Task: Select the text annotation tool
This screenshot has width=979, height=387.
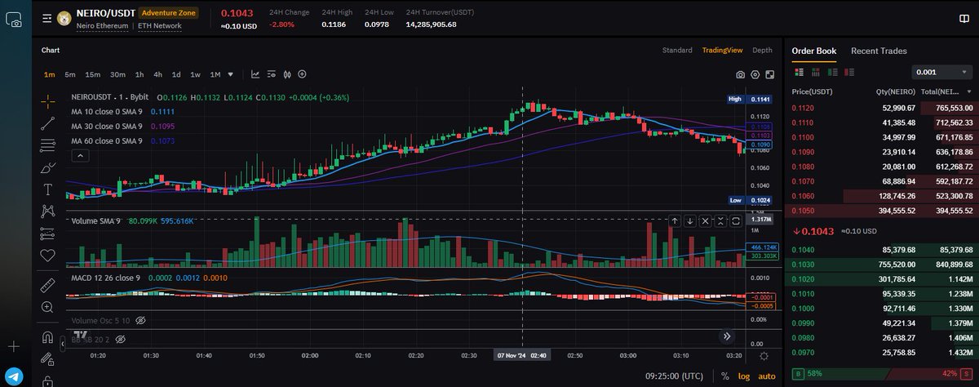Action: [x=47, y=189]
